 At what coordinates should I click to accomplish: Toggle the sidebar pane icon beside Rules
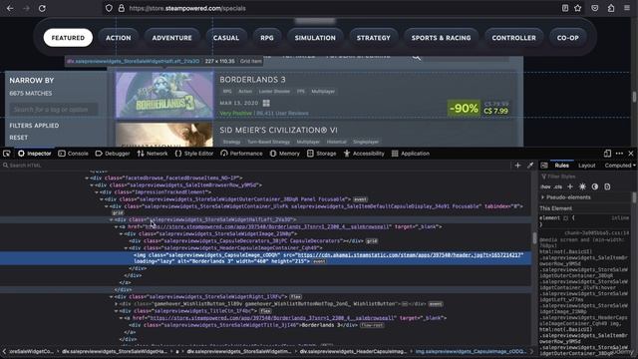pyautogui.click(x=544, y=166)
